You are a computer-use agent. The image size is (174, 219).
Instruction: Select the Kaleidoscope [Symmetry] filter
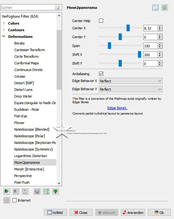[33, 149]
